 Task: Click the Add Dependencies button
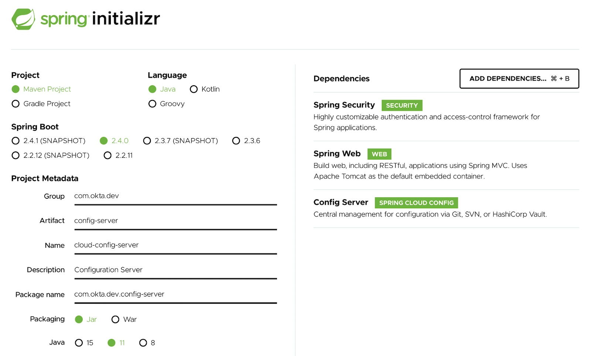(x=519, y=79)
